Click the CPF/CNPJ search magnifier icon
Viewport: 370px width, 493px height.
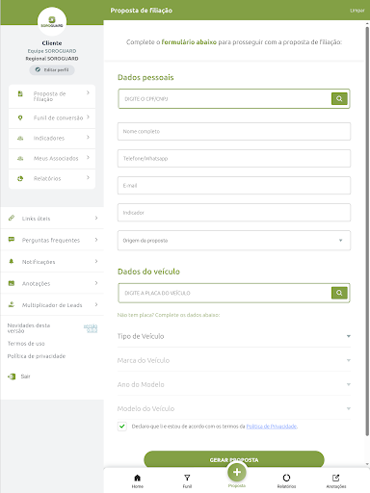pyautogui.click(x=339, y=98)
